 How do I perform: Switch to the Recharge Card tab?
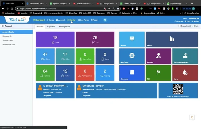pyautogui.click(x=64, y=26)
